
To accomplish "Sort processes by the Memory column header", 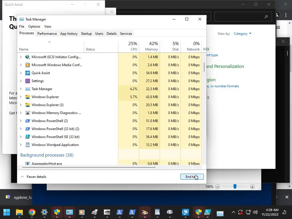I will click(x=149, y=46).
